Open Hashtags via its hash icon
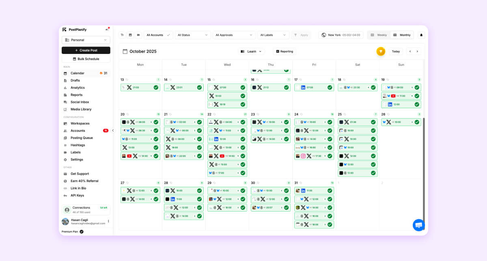Image resolution: width=487 pixels, height=261 pixels. tap(65, 145)
